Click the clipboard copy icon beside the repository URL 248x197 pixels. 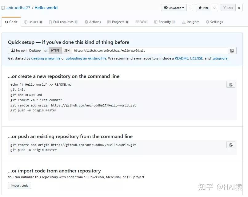(232, 50)
